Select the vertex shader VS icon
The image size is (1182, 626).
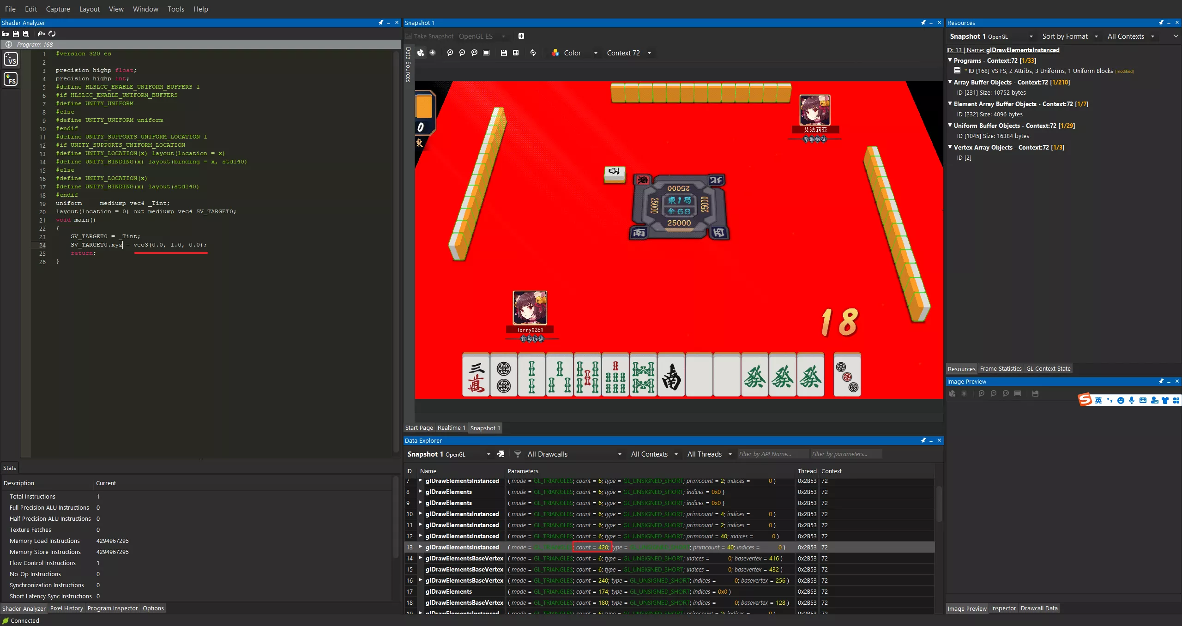11,59
